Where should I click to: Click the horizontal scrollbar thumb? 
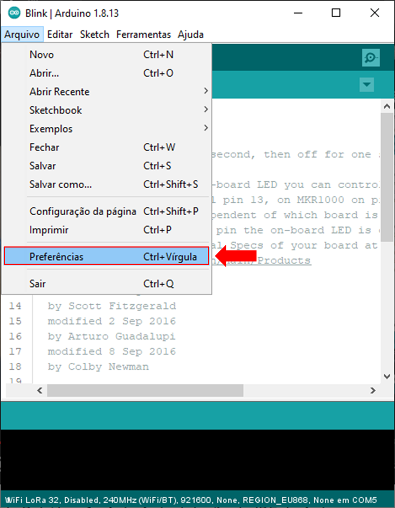145,390
